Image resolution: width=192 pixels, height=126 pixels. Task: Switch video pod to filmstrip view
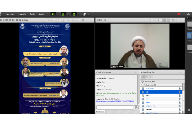tap(168, 20)
